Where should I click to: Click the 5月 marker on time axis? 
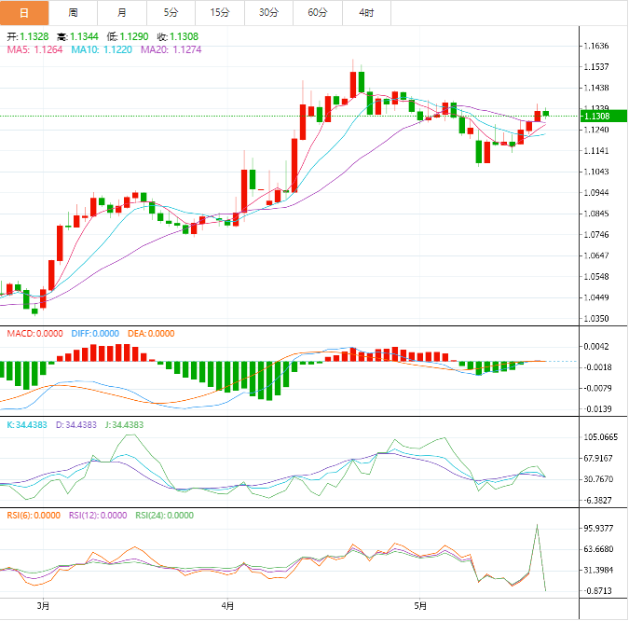pos(420,605)
